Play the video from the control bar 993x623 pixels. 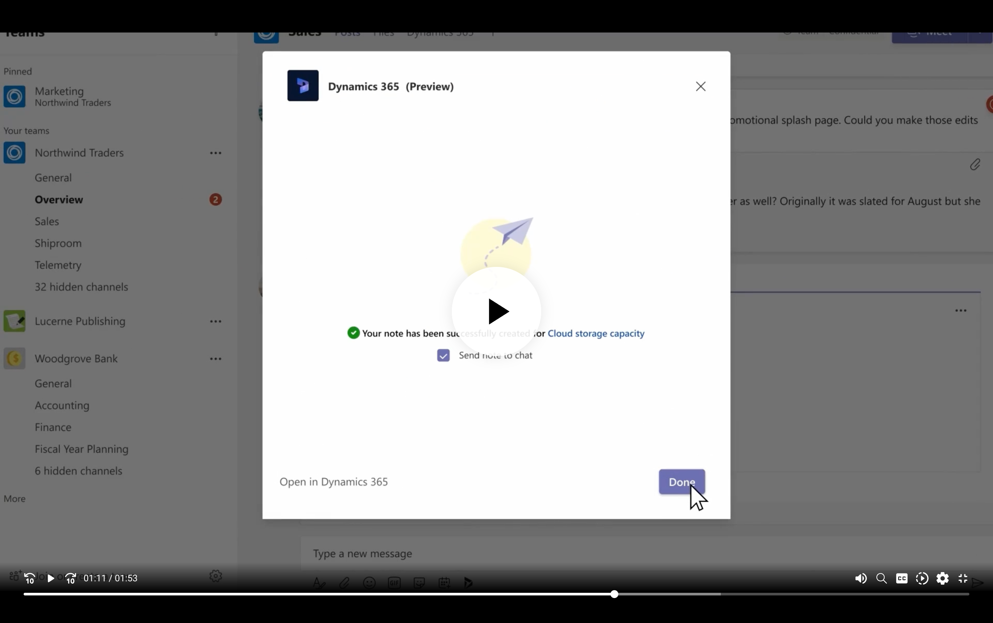[51, 578]
